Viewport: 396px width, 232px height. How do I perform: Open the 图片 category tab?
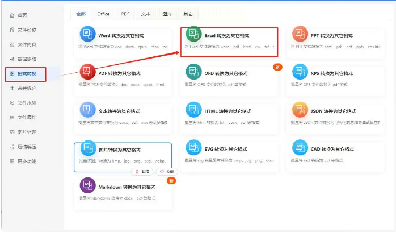coord(167,14)
